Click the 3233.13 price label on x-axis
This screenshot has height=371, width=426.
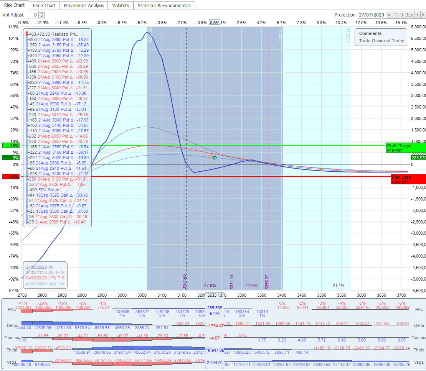[214, 295]
